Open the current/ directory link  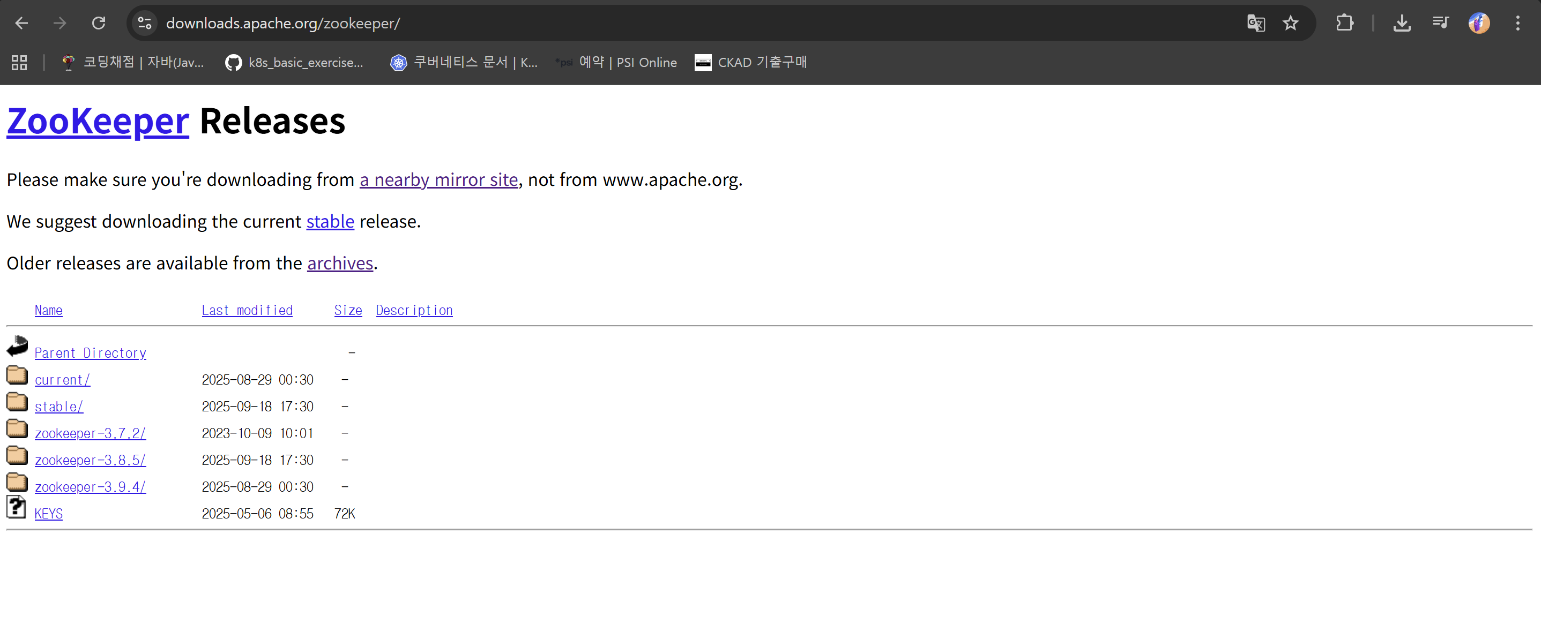pos(62,380)
